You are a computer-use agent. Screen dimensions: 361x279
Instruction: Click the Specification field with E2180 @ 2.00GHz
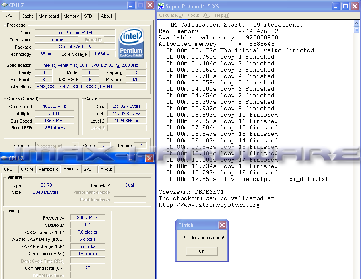click(x=91, y=65)
